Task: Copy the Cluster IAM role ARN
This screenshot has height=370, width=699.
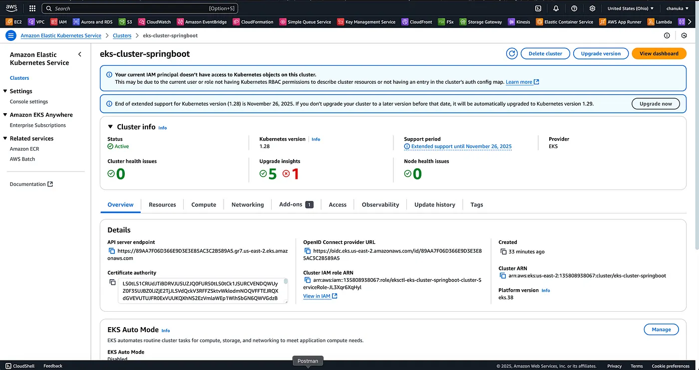Action: (308, 280)
